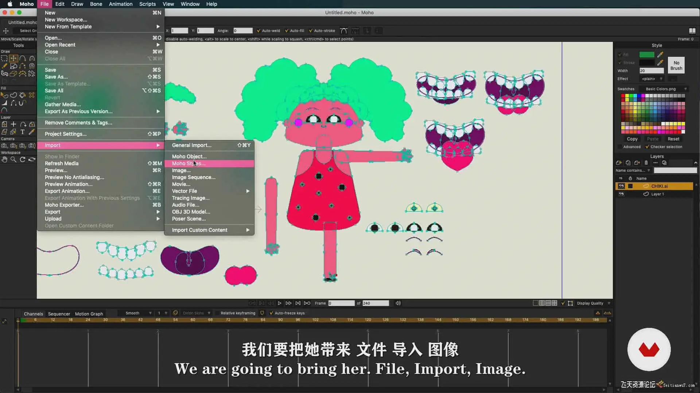Select the Freehand pencil tool

(x=4, y=66)
